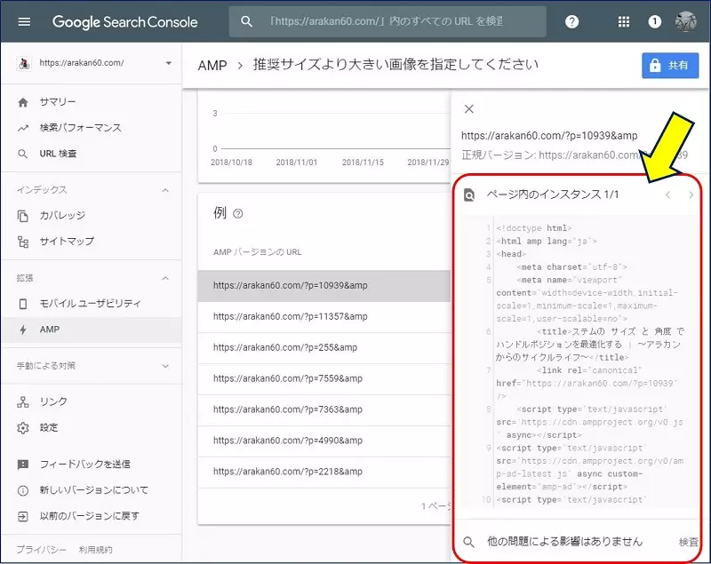The height and width of the screenshot is (564, 711).
Task: Click the URL 検査 magnifier icon in sidebar
Action: [23, 154]
